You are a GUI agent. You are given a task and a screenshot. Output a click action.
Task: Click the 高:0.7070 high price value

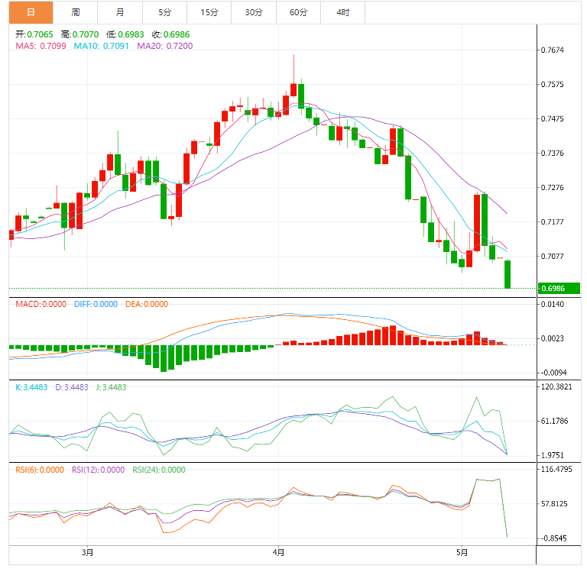[x=79, y=34]
